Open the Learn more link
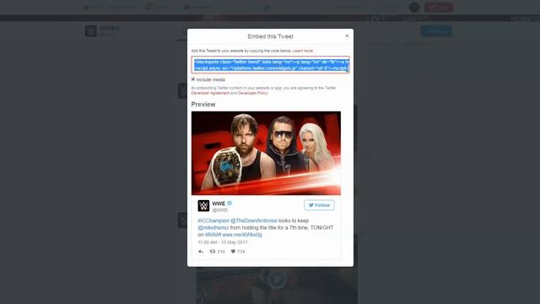Viewport: 540px width, 304px height. [303, 51]
